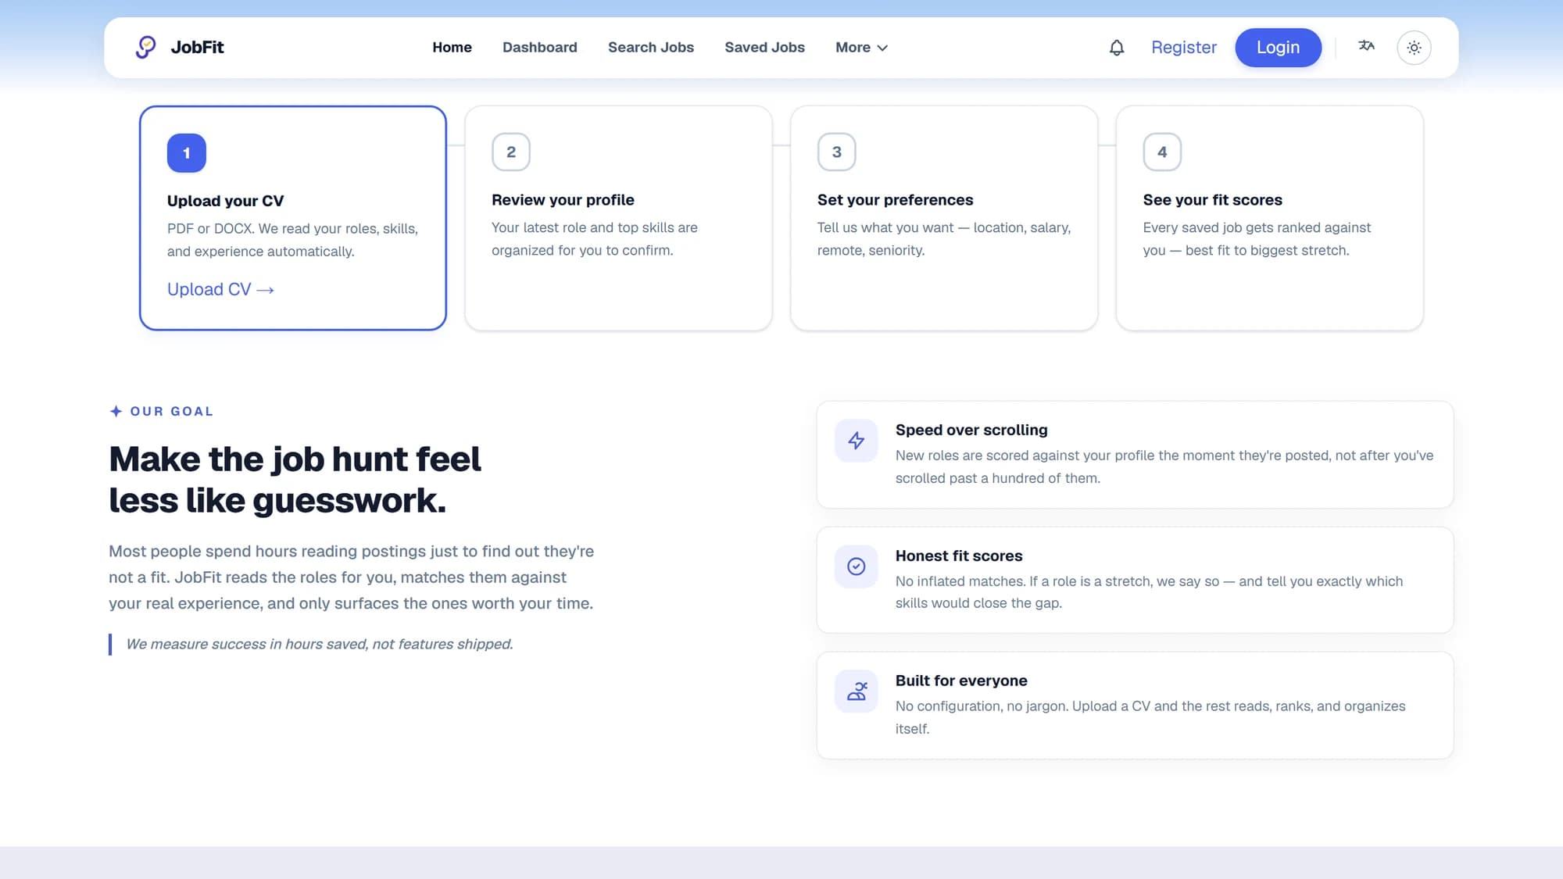Click the Speed over scrolling title
1563x879 pixels.
[971, 430]
